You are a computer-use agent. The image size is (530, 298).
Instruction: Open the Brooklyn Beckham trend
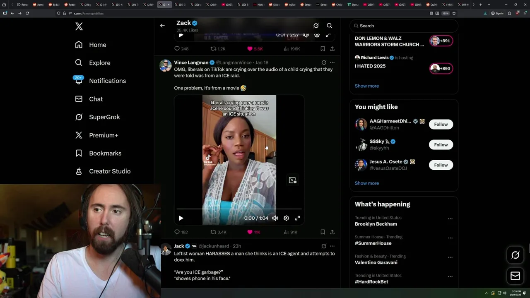point(376,224)
